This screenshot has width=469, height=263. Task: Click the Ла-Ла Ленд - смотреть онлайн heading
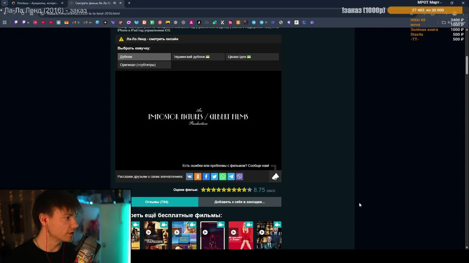click(152, 39)
